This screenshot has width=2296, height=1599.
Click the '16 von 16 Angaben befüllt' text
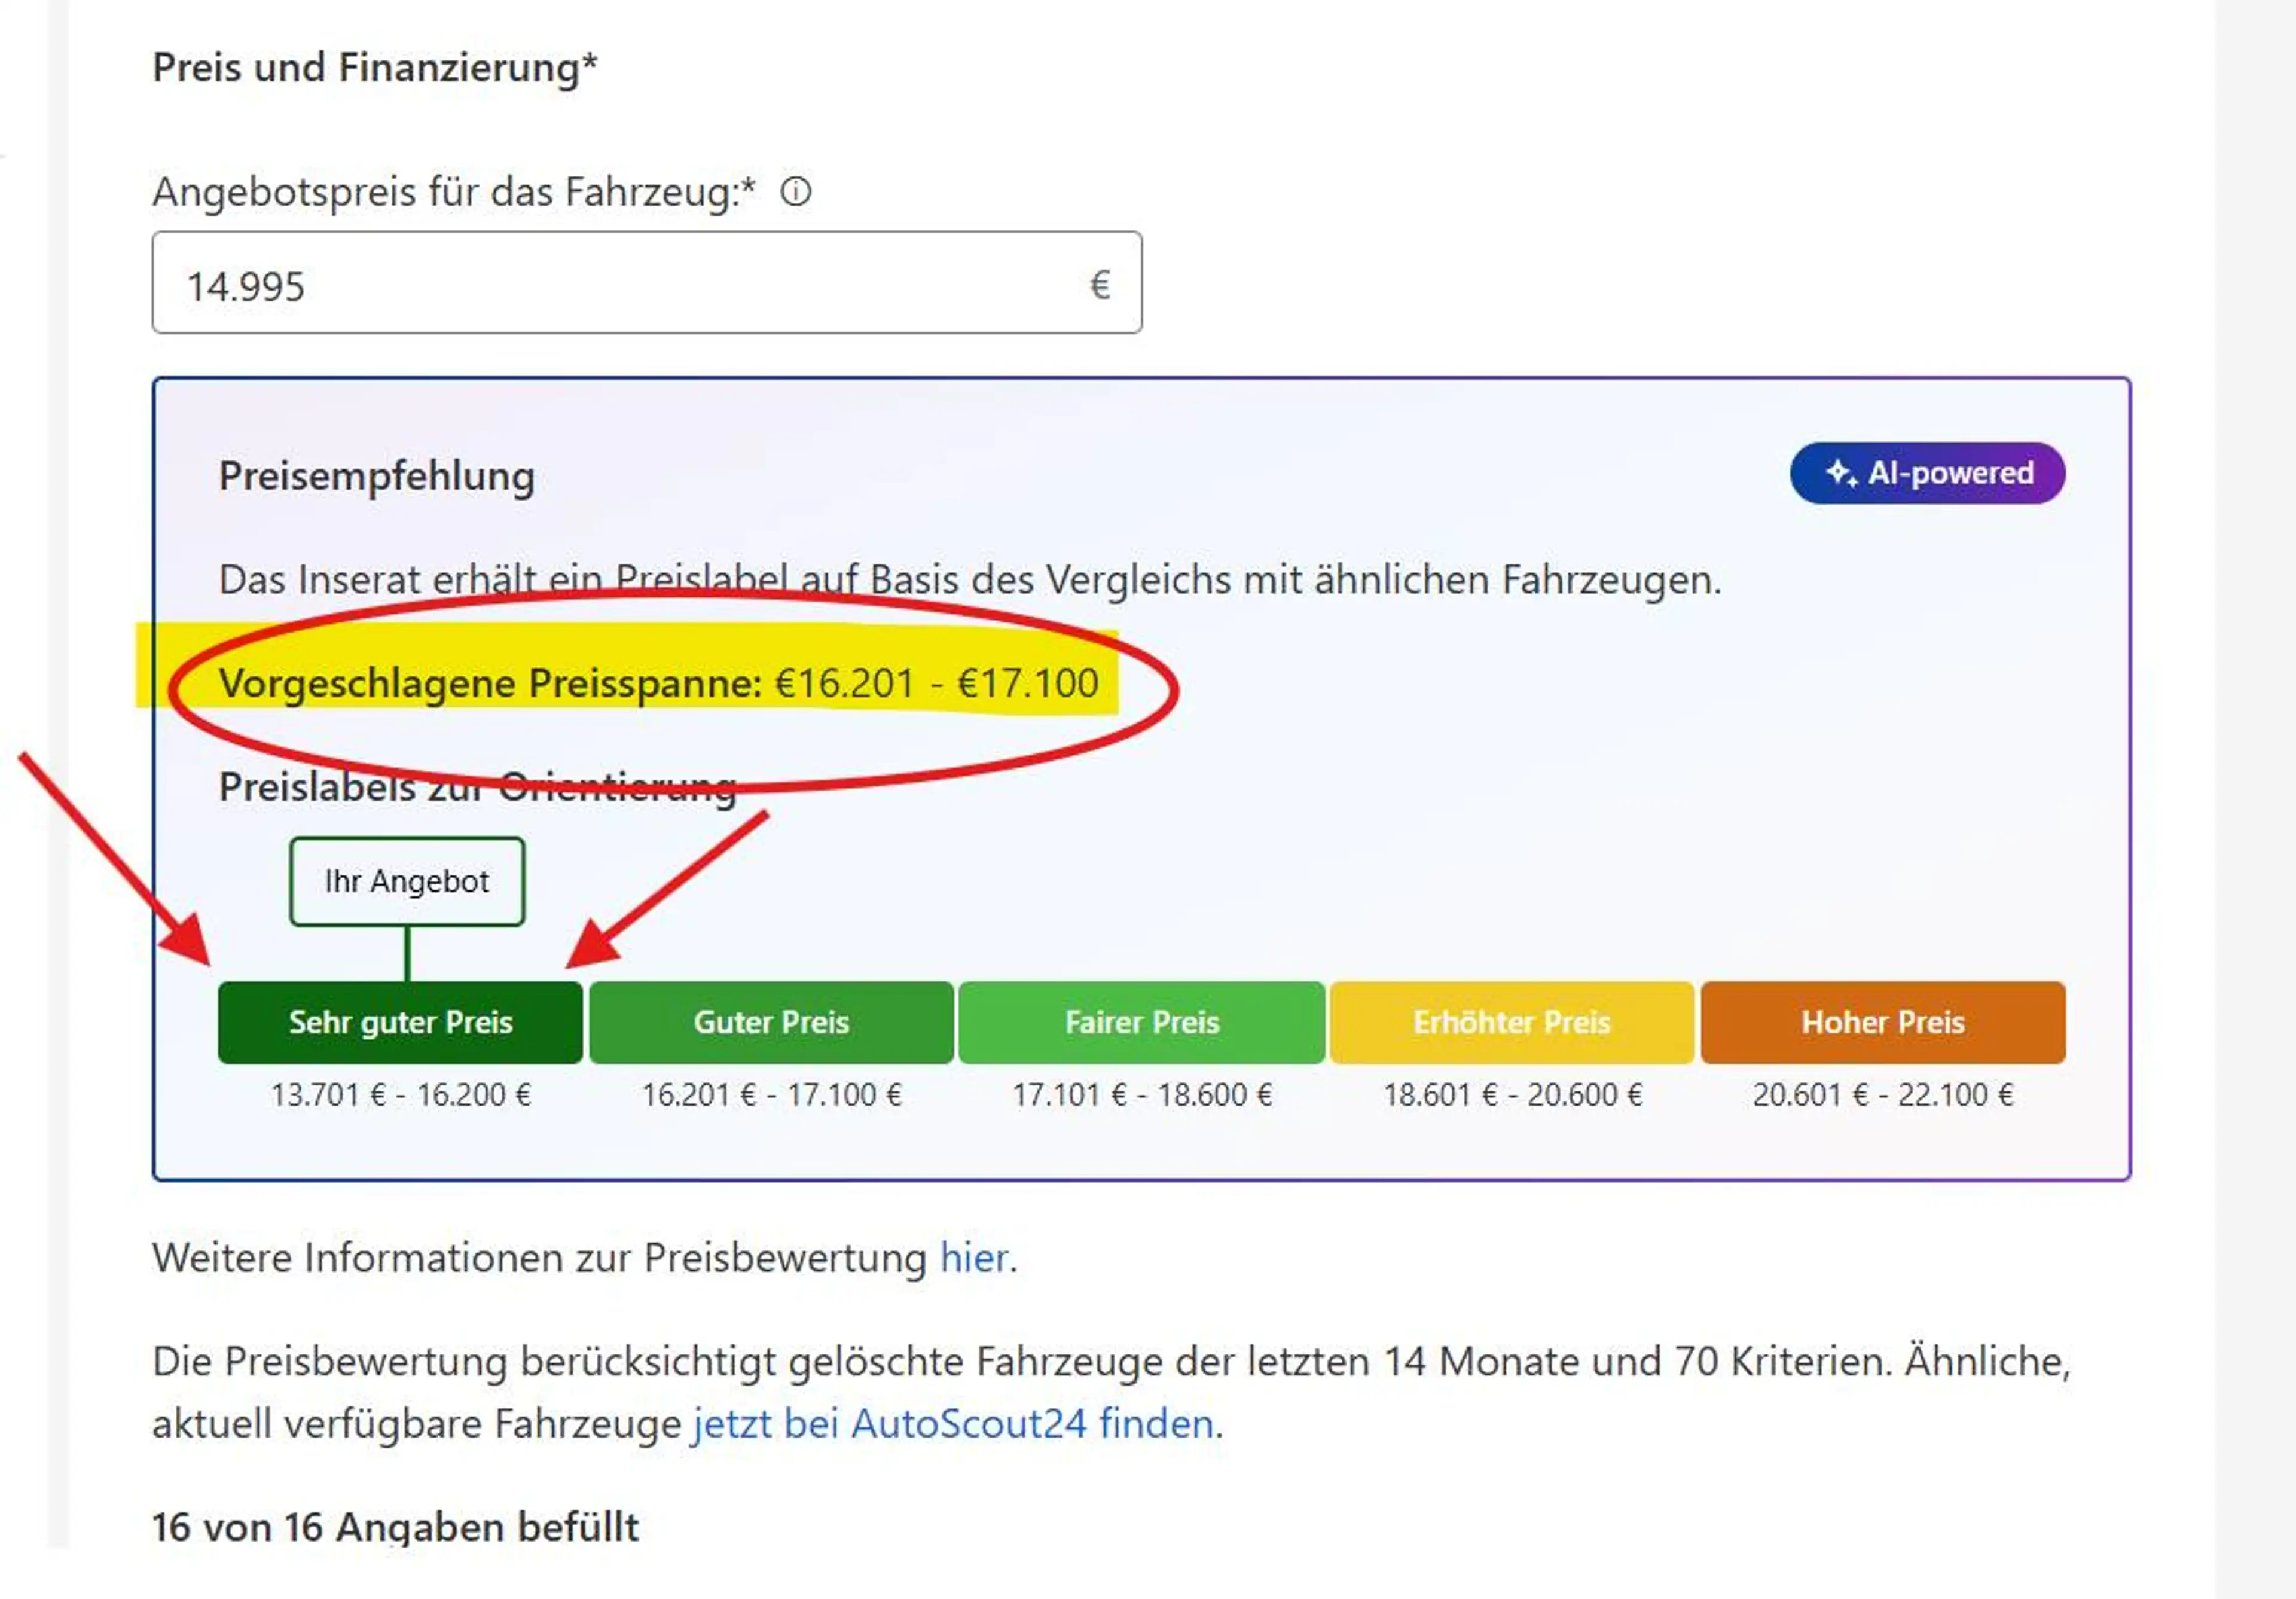pos(395,1527)
